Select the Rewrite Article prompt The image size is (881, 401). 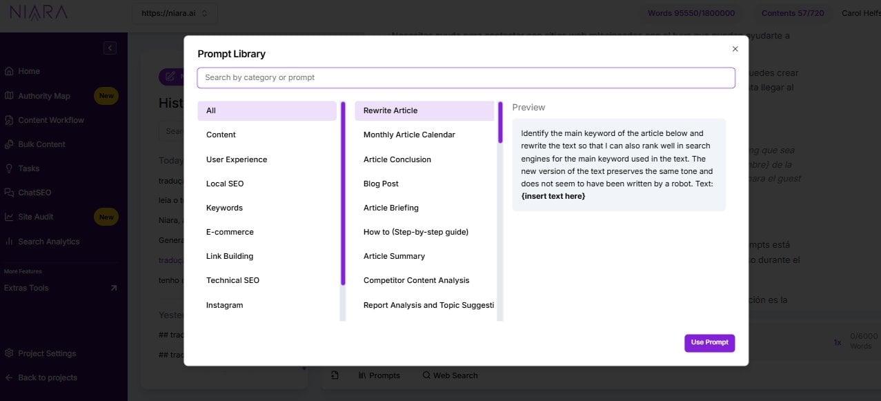[389, 110]
